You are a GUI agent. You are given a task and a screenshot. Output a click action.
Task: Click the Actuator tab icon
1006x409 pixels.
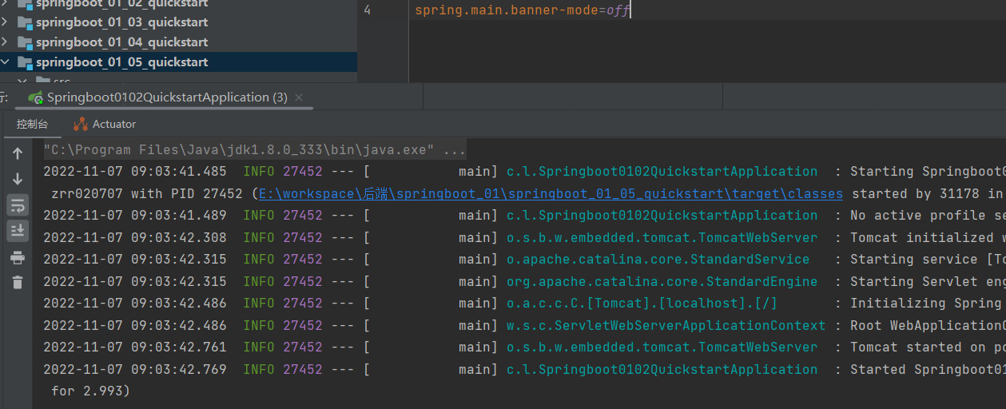pos(80,124)
